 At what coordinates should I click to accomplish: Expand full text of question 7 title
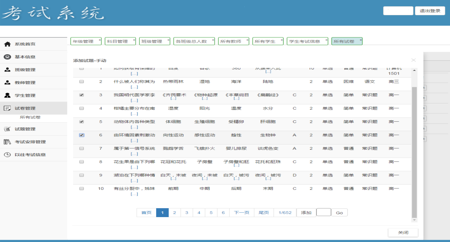[x=134, y=154]
